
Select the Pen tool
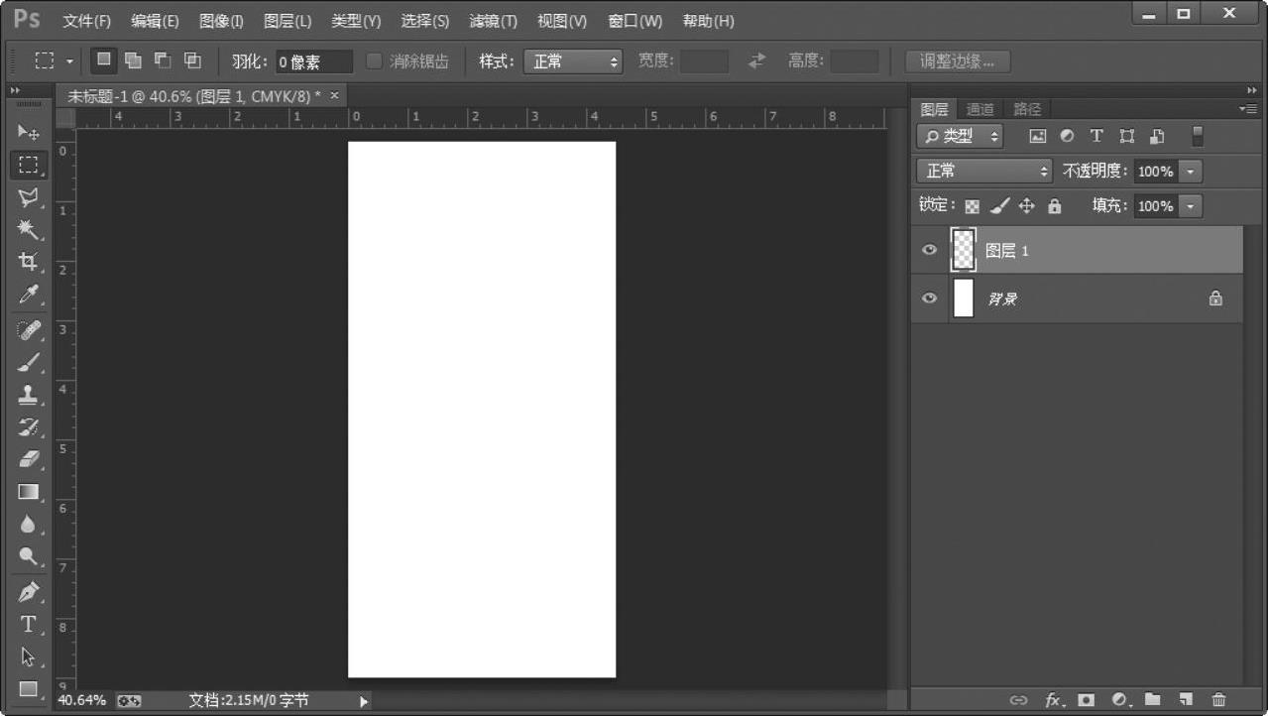[x=29, y=592]
